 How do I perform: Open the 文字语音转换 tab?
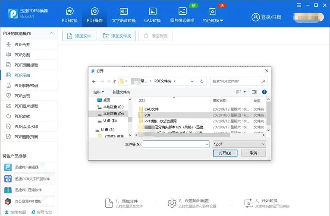(x=124, y=15)
